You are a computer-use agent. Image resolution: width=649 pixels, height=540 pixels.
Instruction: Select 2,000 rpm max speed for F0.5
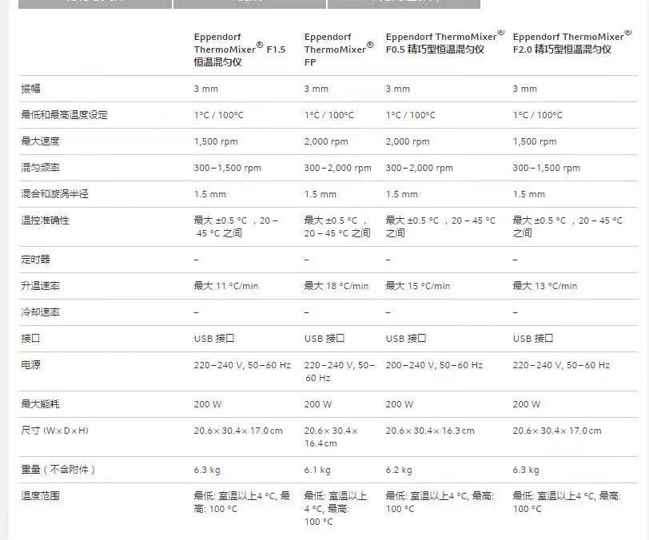pyautogui.click(x=408, y=141)
